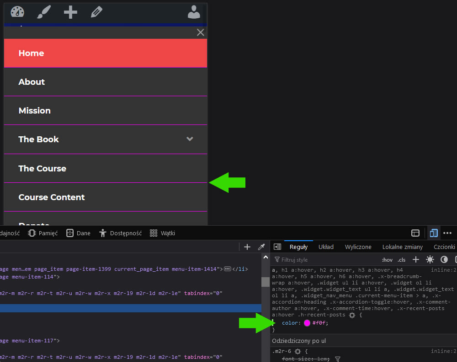
Task: Switch to the Układ tab
Action: (326, 247)
